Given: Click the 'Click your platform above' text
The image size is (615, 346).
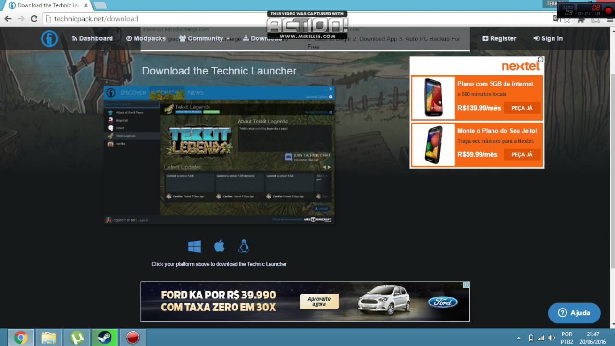Looking at the screenshot, I should (219, 264).
